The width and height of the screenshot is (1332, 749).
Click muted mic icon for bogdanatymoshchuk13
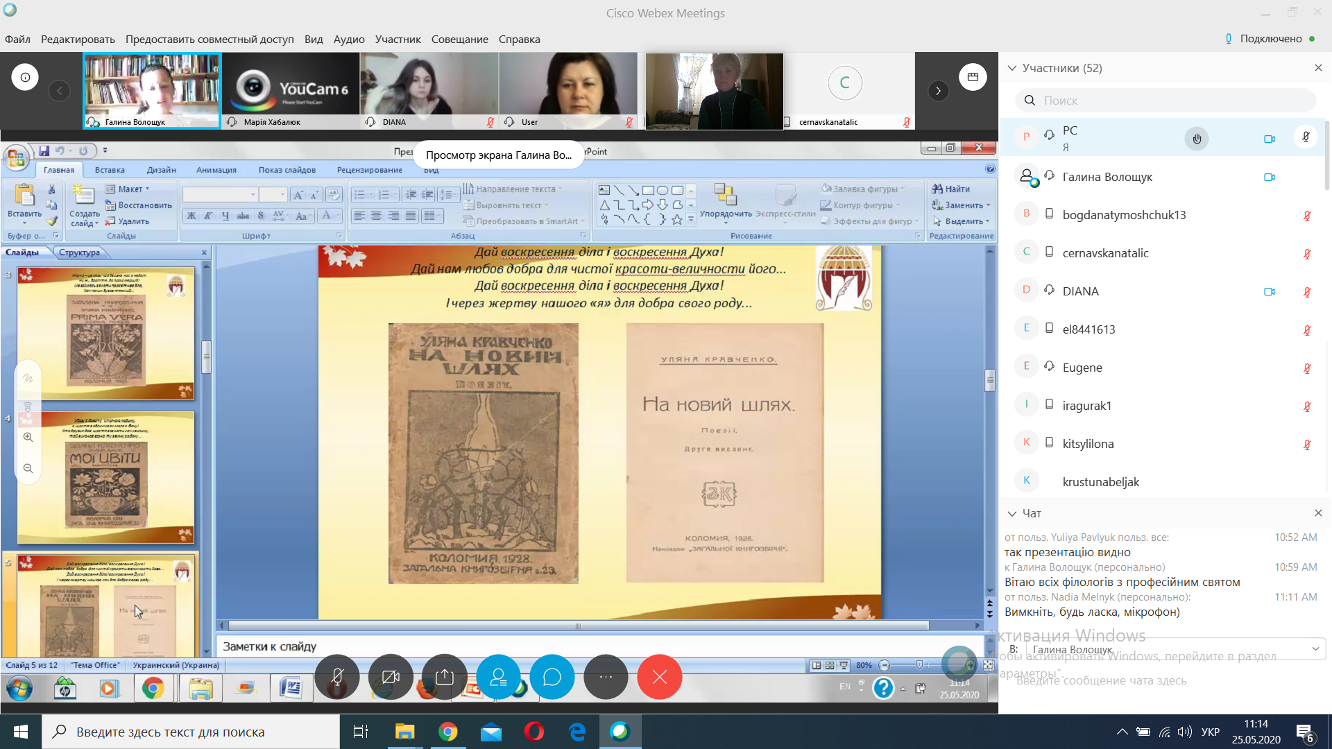click(1307, 216)
